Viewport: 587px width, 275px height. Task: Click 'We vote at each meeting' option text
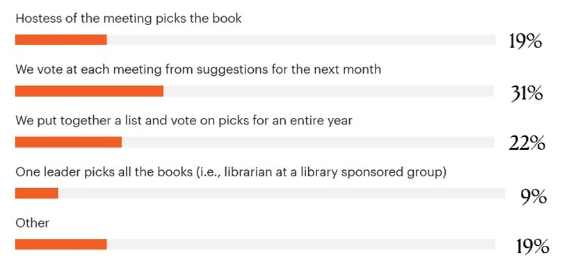tap(198, 69)
